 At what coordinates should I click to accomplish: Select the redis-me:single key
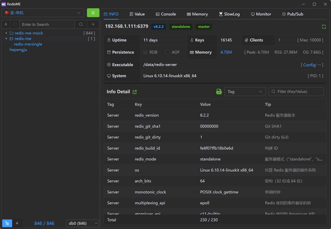[x=28, y=44]
